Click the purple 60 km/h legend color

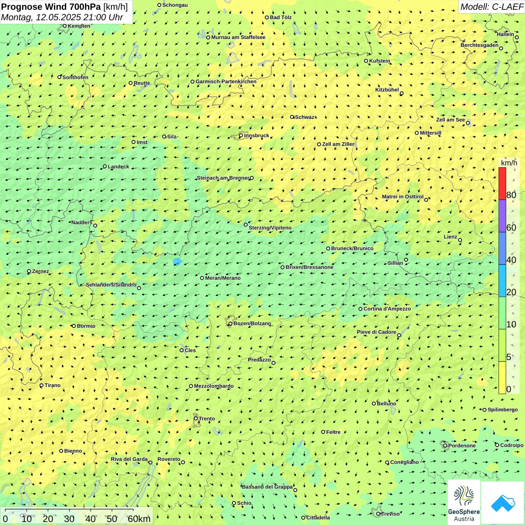[x=502, y=216]
